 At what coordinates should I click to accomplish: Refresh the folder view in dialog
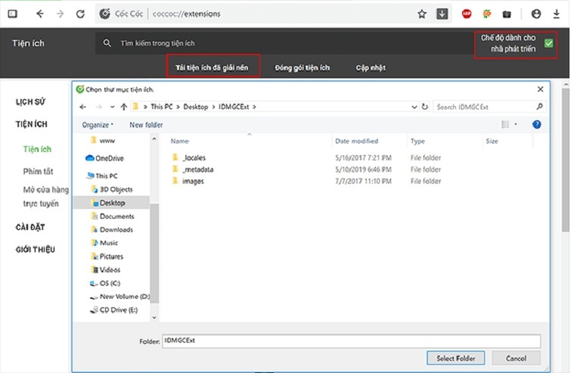(x=425, y=107)
